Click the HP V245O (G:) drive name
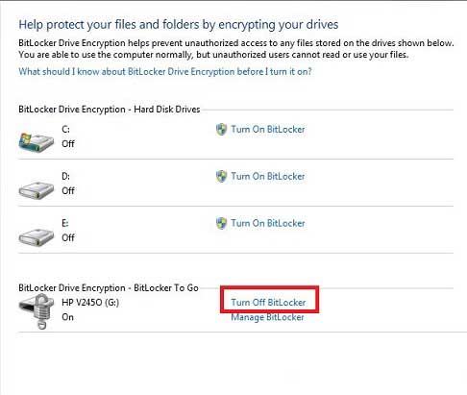467x395 pixels. (x=90, y=303)
